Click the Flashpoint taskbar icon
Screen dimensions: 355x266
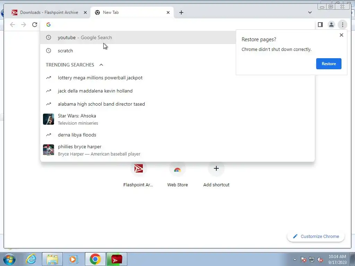tap(116, 259)
